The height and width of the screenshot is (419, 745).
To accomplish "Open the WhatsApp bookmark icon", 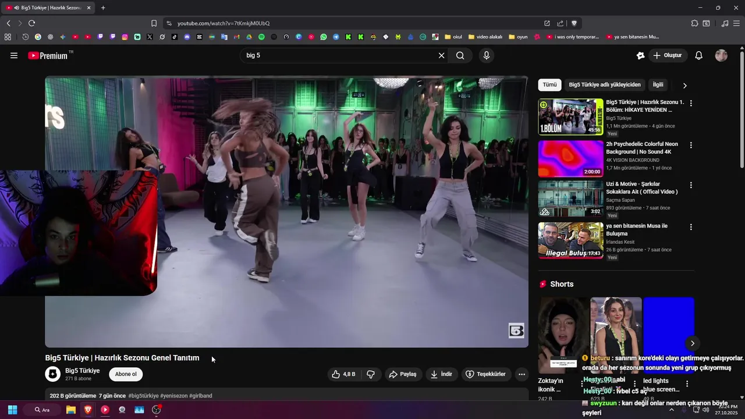I will (x=324, y=37).
